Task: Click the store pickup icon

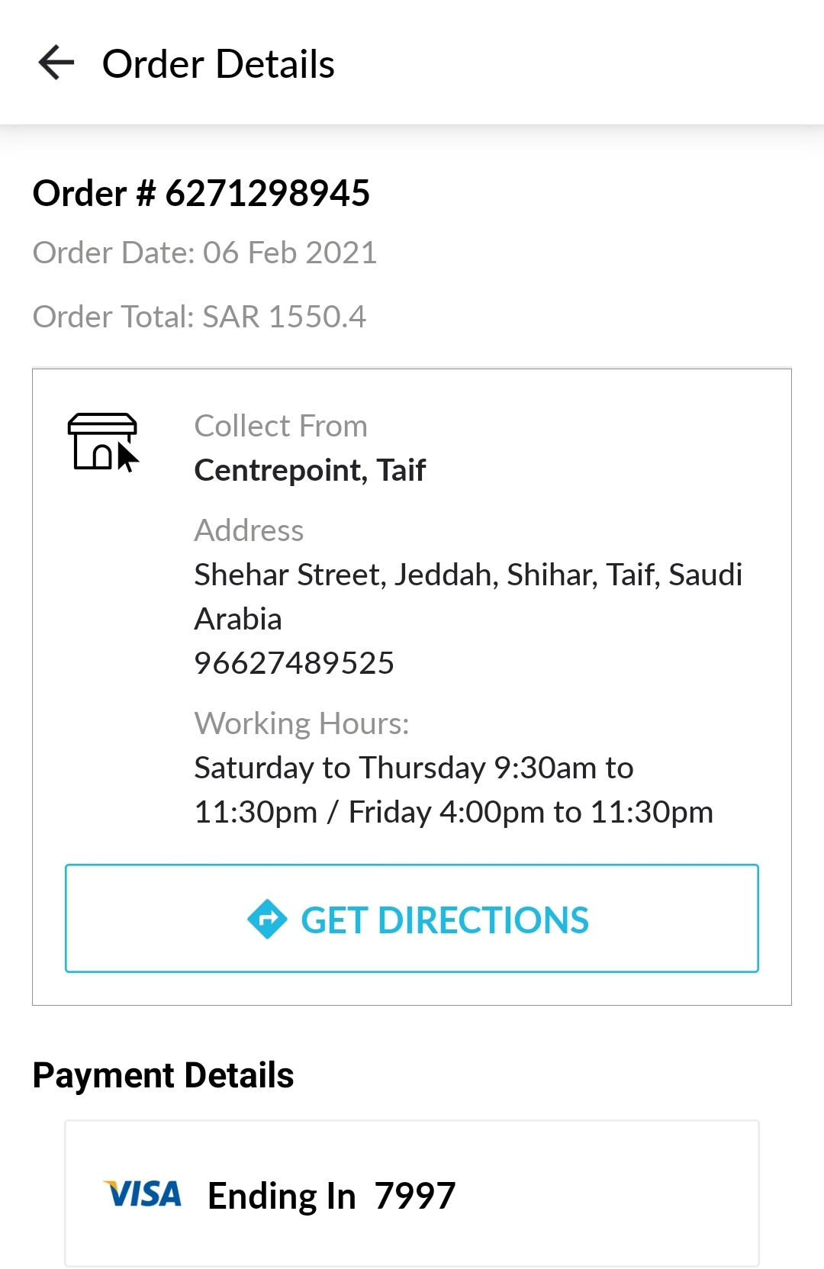Action: [103, 442]
